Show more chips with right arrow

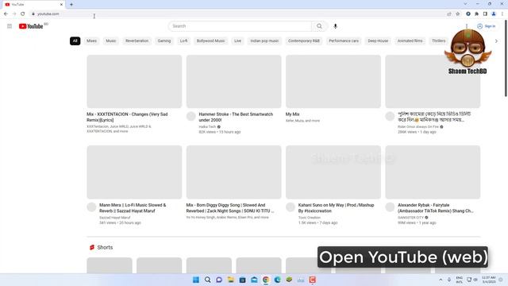(496, 41)
